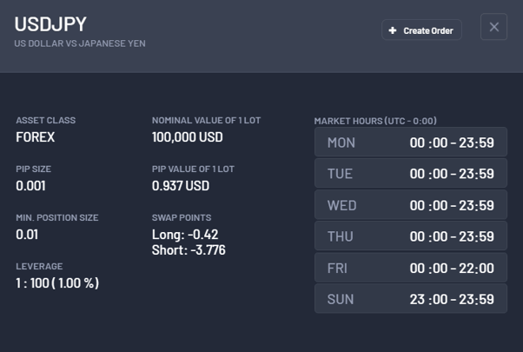Choose the THU market hours row
The width and height of the screenshot is (523, 352).
[x=410, y=236]
